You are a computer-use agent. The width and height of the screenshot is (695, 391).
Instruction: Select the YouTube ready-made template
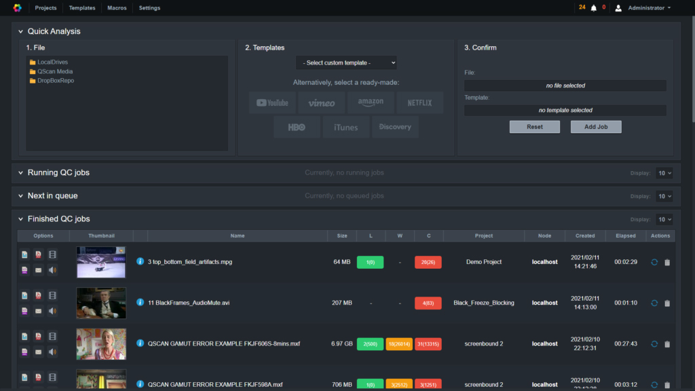(x=272, y=103)
